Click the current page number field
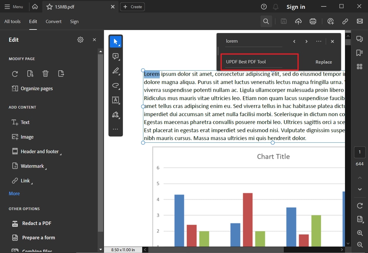The height and width of the screenshot is (253, 368). tap(360, 152)
